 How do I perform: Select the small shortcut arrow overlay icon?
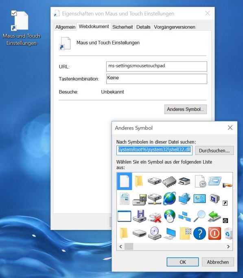pos(225,203)
